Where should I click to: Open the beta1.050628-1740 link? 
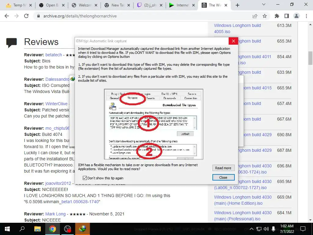pos(80,202)
